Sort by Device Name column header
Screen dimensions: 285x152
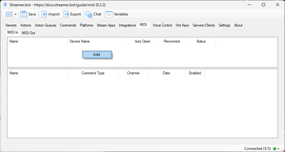pyautogui.click(x=80, y=41)
